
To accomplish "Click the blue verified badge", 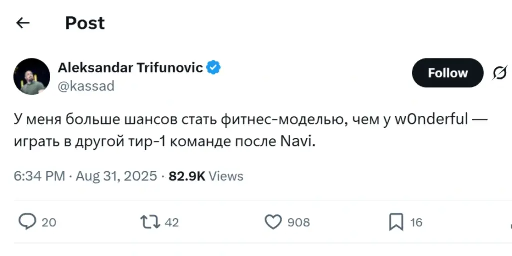I will pyautogui.click(x=214, y=68).
